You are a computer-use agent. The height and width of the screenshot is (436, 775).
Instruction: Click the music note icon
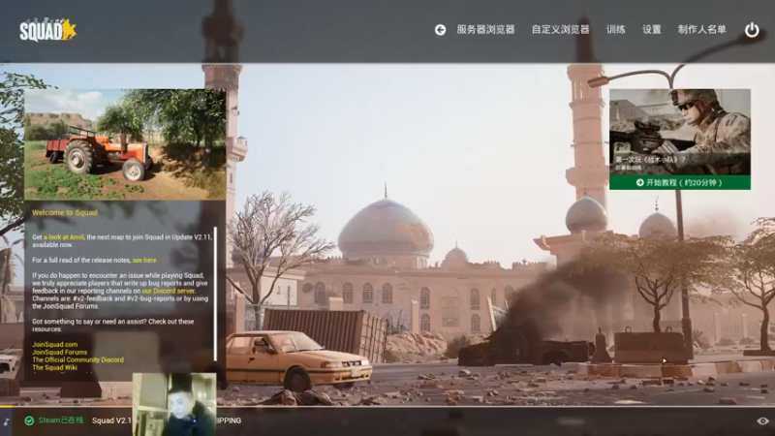coord(7,421)
